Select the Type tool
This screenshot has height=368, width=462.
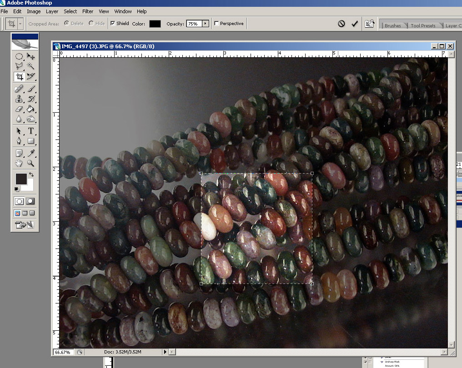(30, 131)
